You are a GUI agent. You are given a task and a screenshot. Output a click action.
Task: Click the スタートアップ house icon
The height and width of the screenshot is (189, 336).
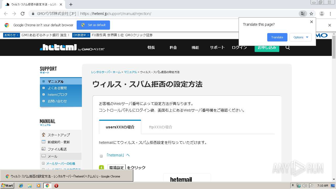tap(44, 135)
